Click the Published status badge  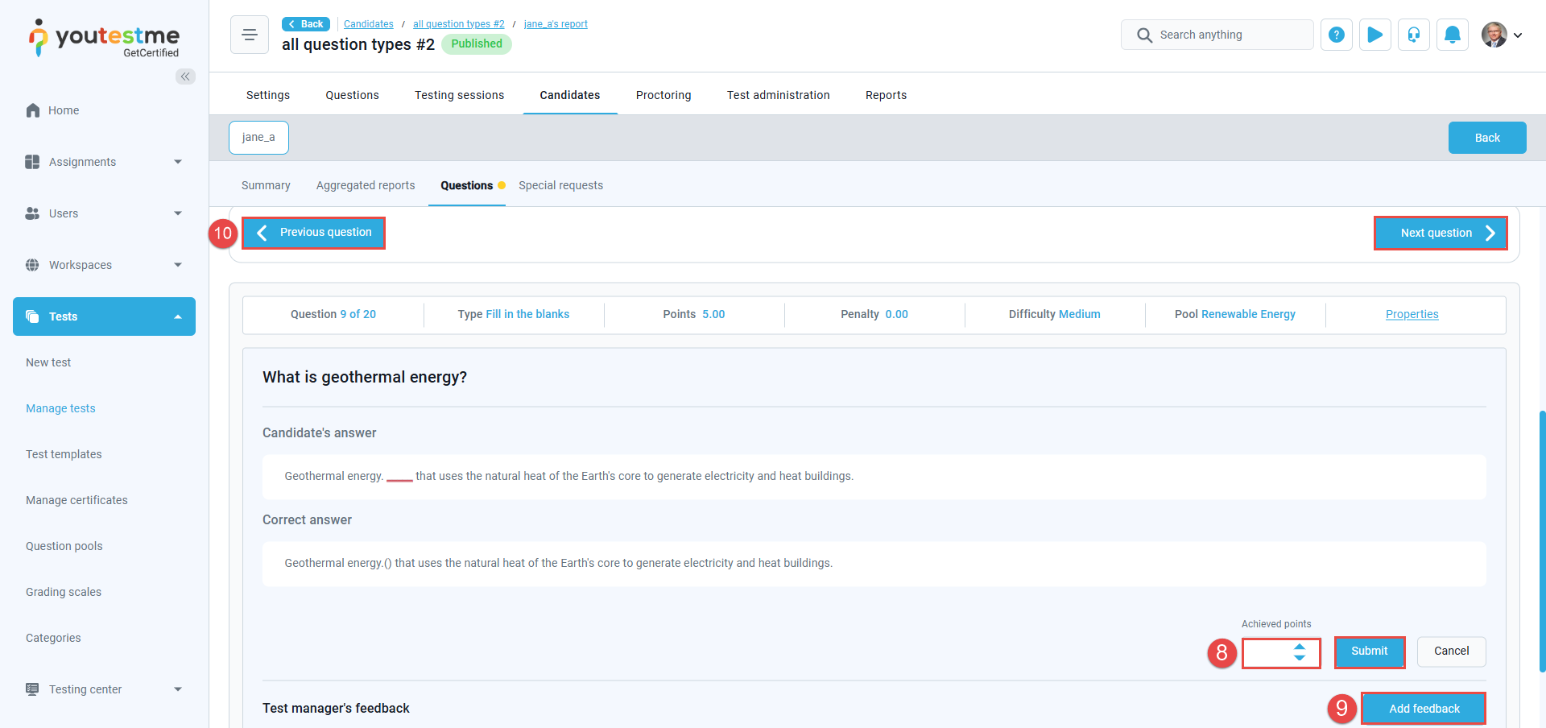477,44
